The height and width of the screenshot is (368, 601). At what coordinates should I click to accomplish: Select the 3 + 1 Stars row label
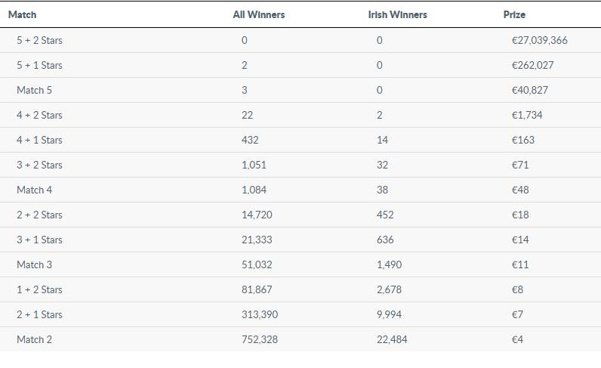point(39,240)
